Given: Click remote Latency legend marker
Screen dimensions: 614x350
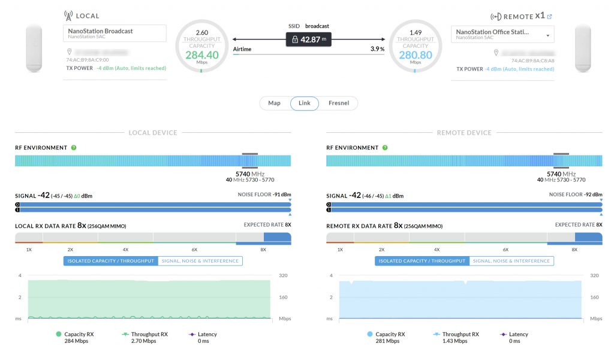Looking at the screenshot, I should pos(503,334).
